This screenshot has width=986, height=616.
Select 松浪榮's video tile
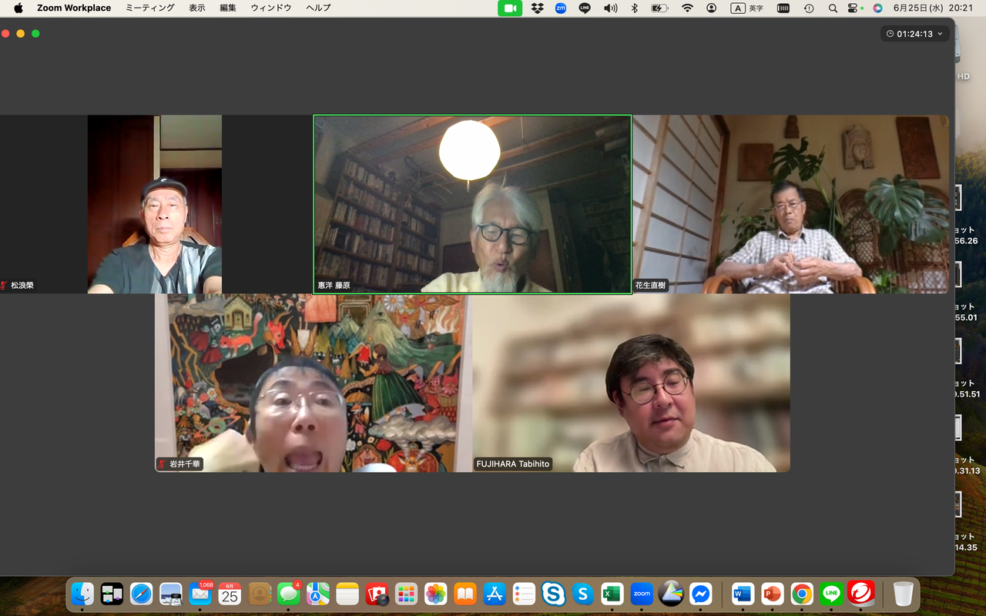(155, 204)
